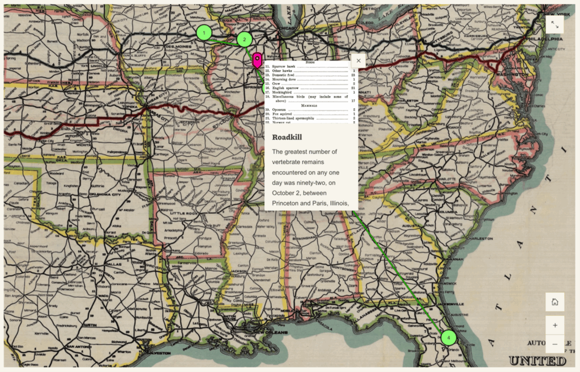This screenshot has height=372, width=580.
Task: Select green marker 2 near Chicago
Action: point(245,40)
